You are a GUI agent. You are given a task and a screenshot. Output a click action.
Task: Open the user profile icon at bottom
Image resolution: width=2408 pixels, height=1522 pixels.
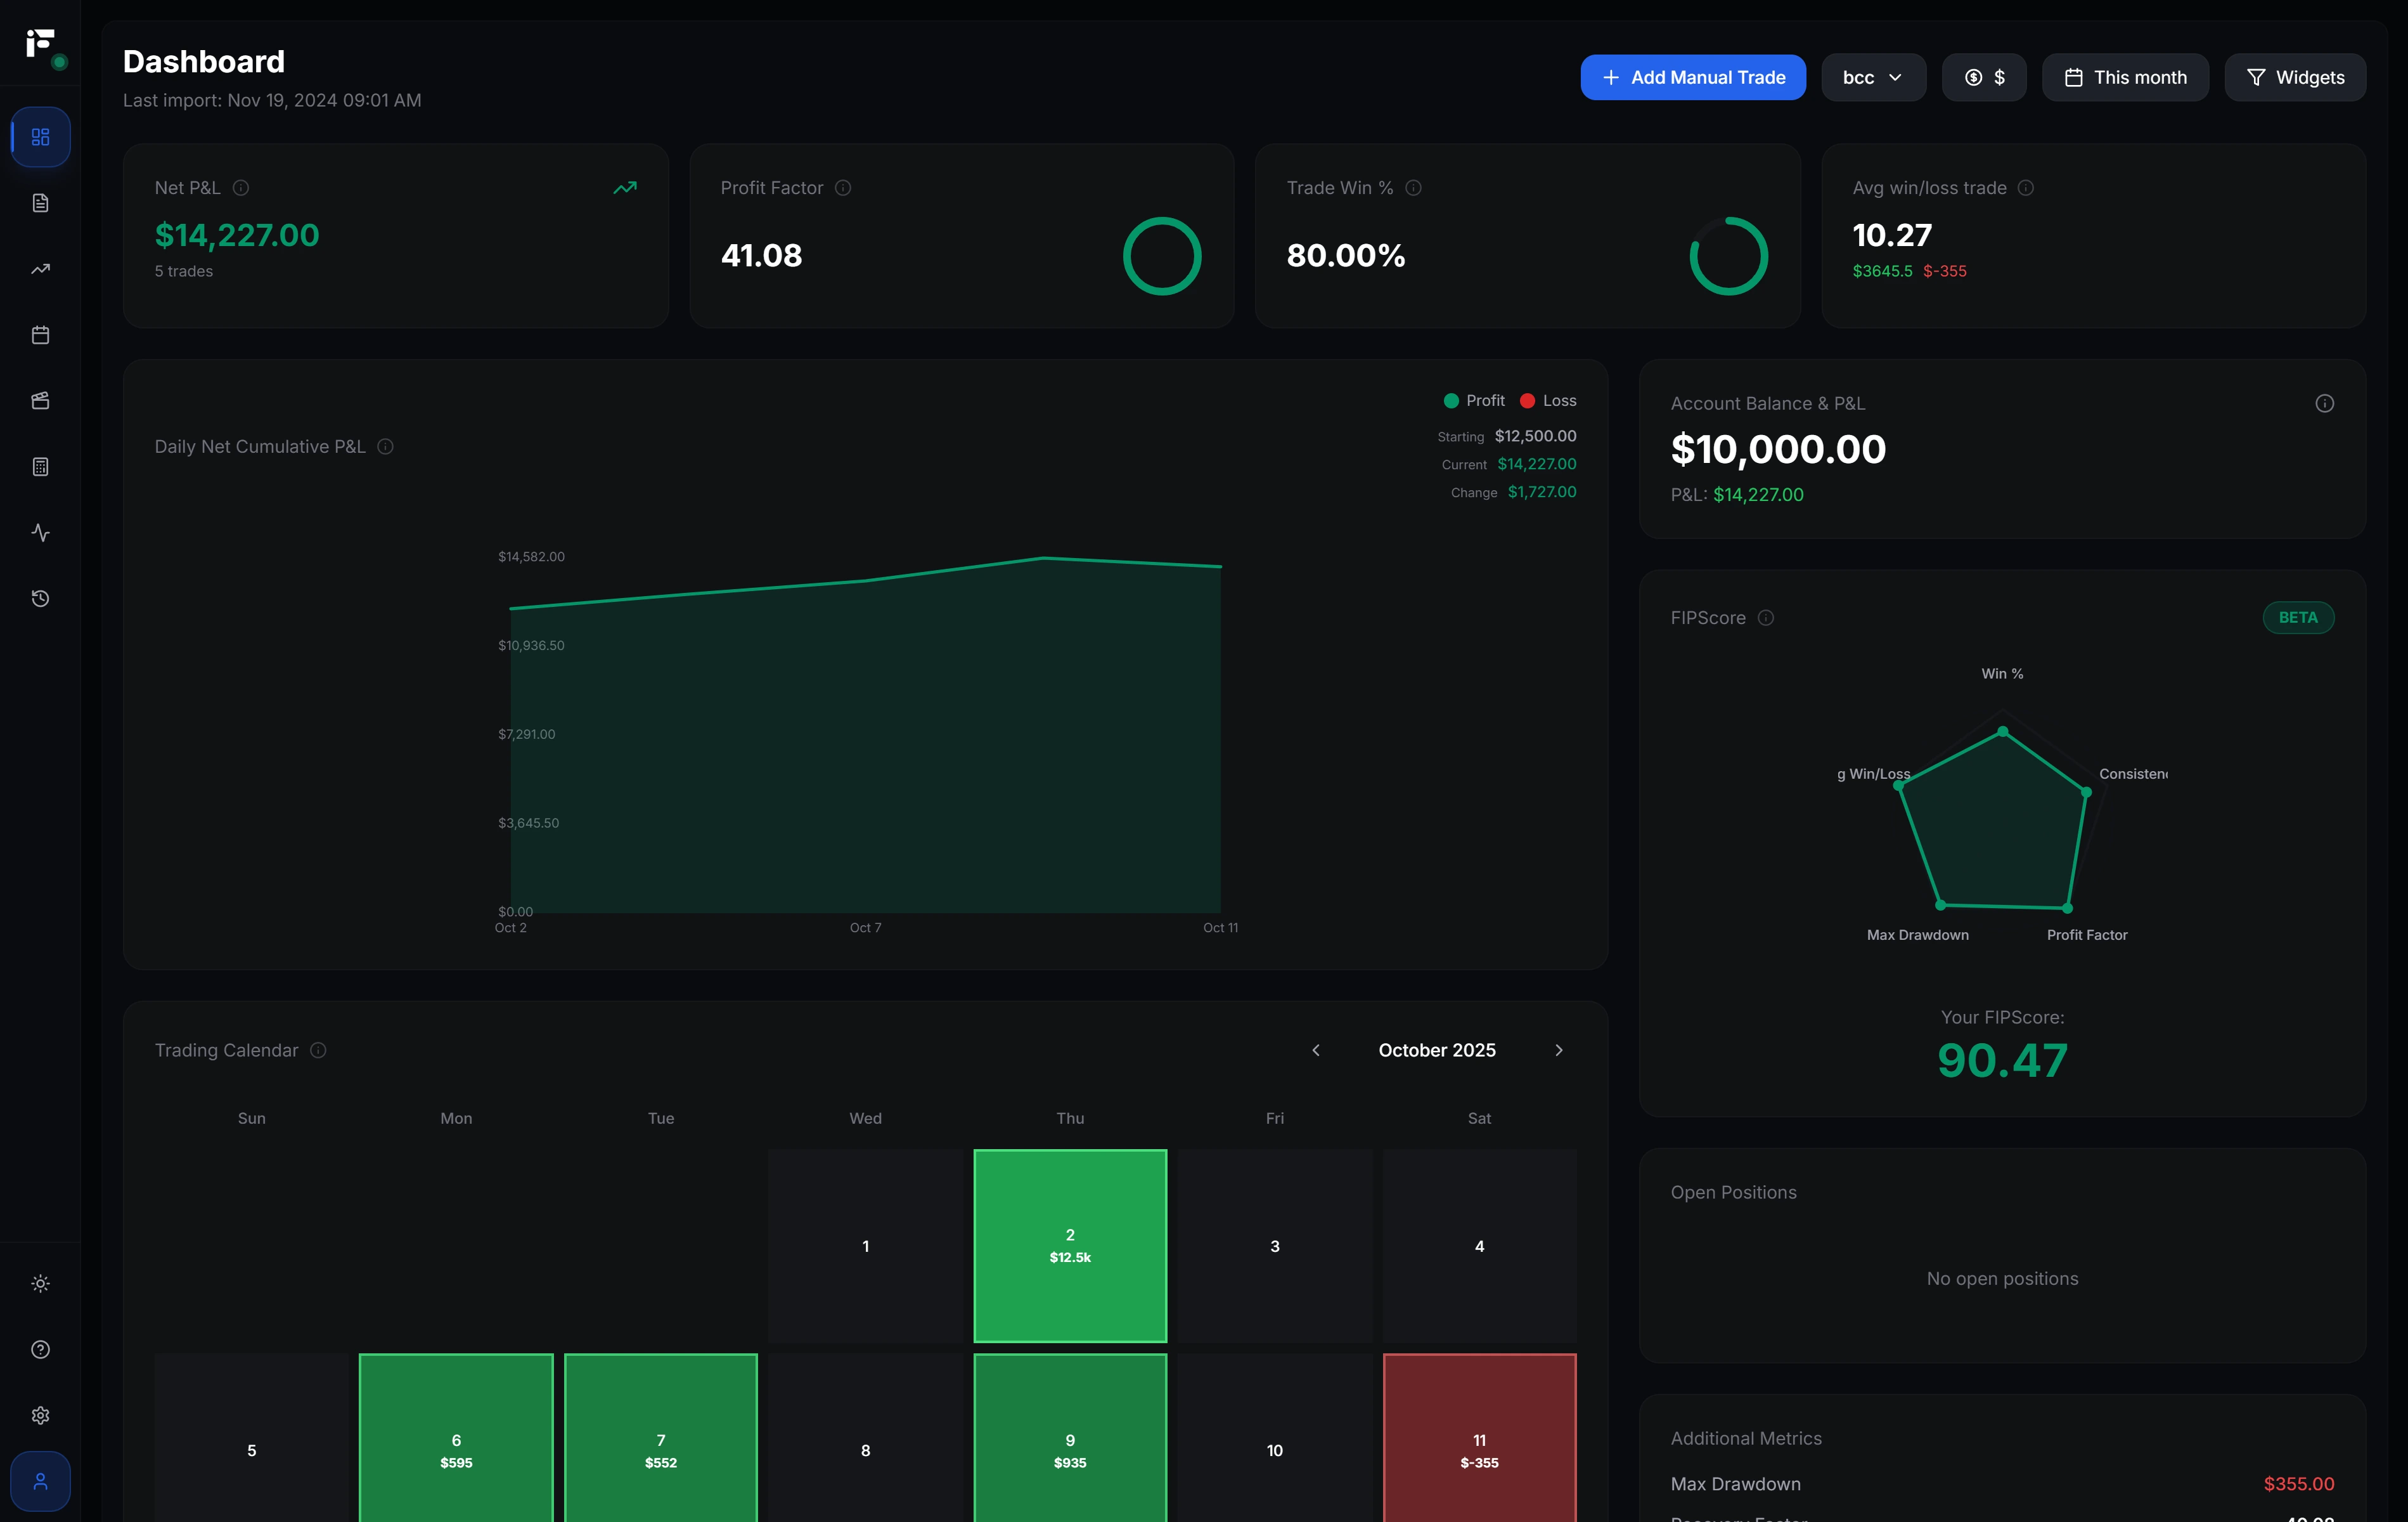tap(40, 1481)
